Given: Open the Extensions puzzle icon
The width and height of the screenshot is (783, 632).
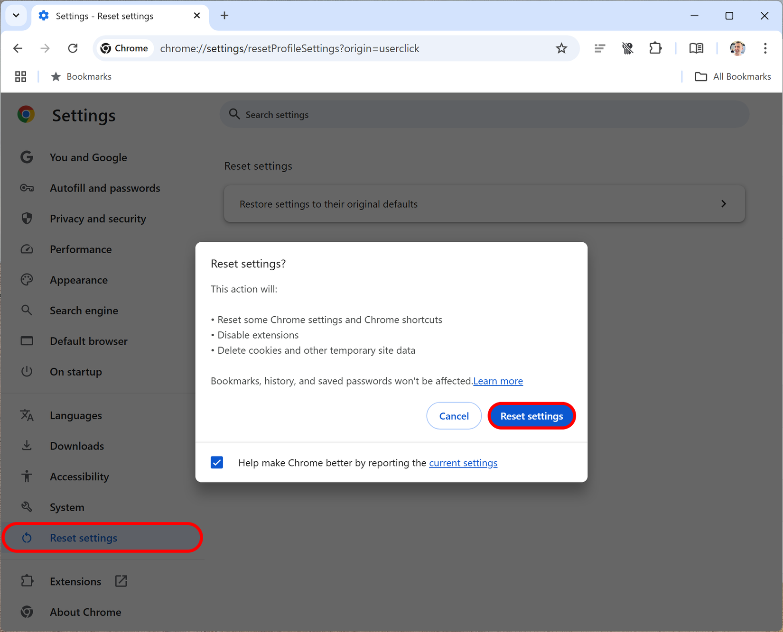Looking at the screenshot, I should pos(655,48).
